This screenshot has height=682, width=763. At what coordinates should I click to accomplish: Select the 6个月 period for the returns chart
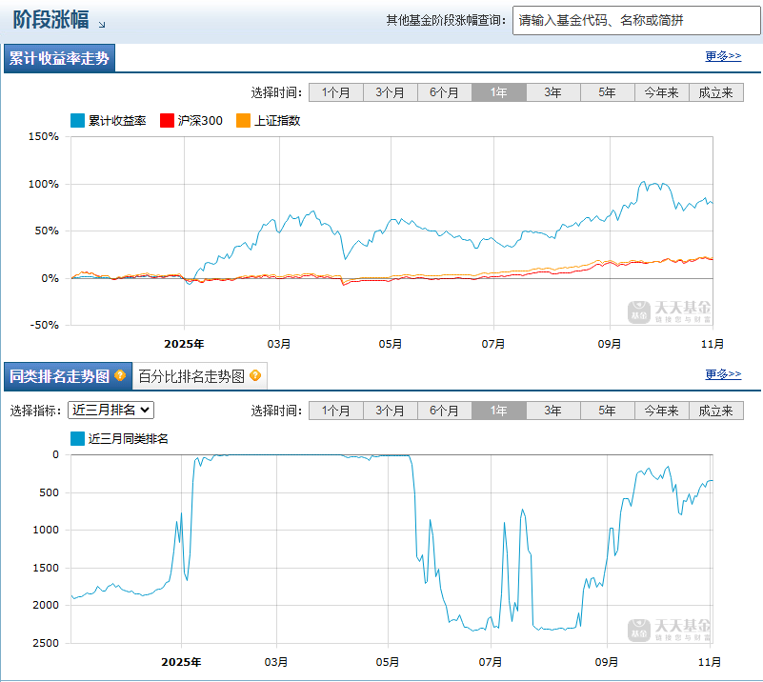click(x=443, y=92)
